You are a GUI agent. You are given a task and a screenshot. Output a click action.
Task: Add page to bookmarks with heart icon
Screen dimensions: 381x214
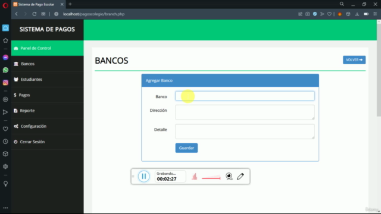click(x=329, y=14)
